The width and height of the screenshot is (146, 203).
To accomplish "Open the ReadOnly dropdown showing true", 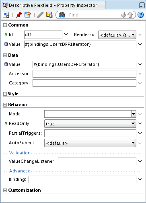I will (90, 123).
